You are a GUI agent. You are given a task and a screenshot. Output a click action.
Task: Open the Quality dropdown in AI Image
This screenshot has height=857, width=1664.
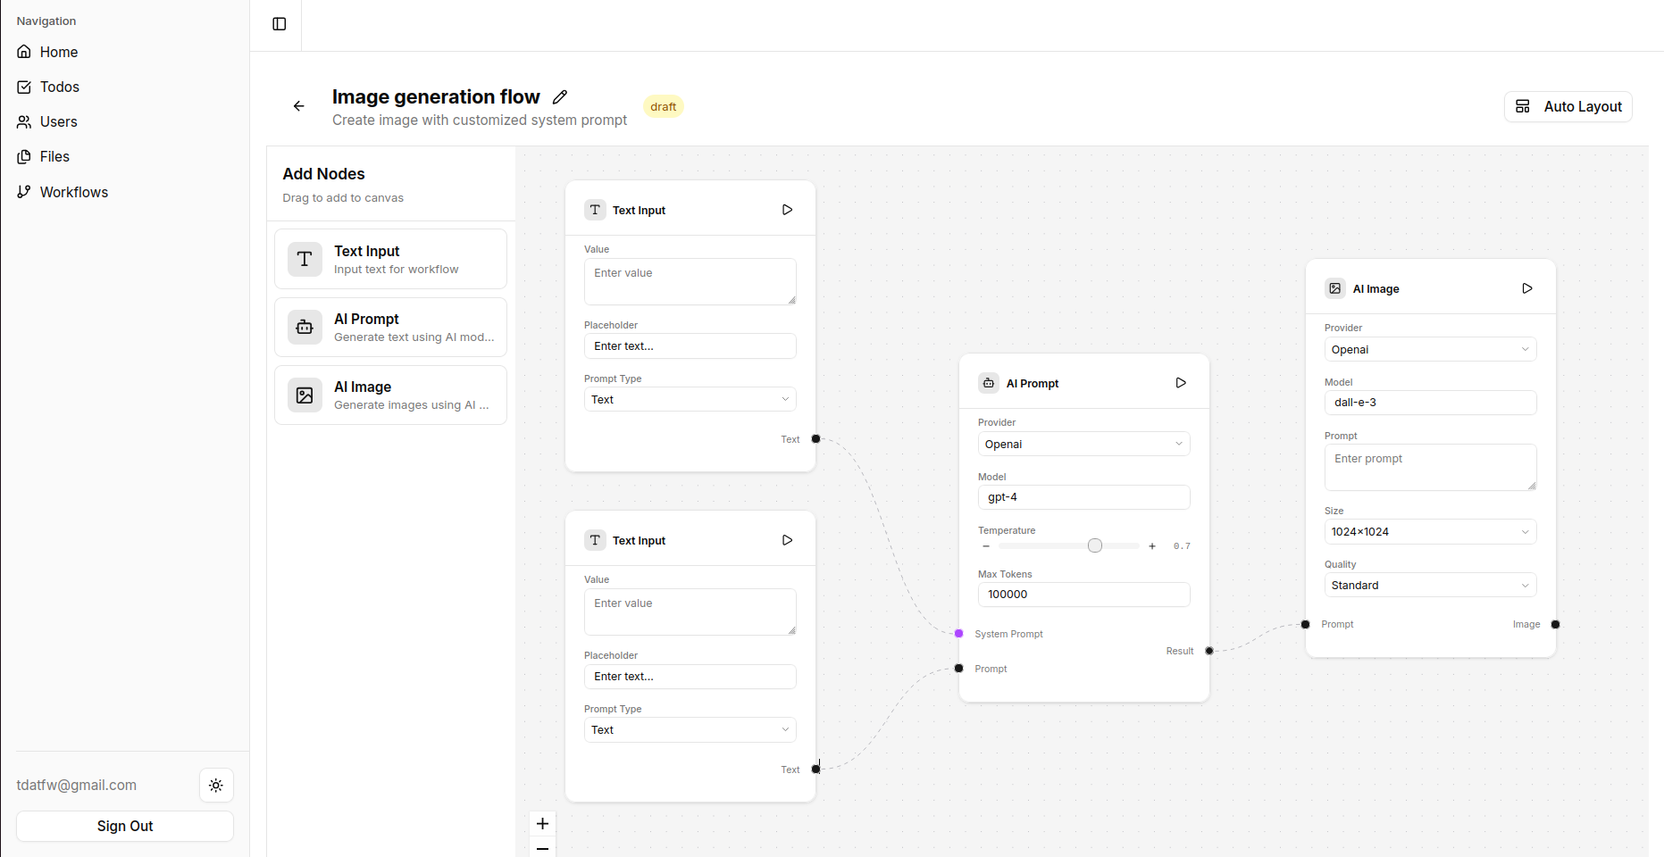(1429, 585)
